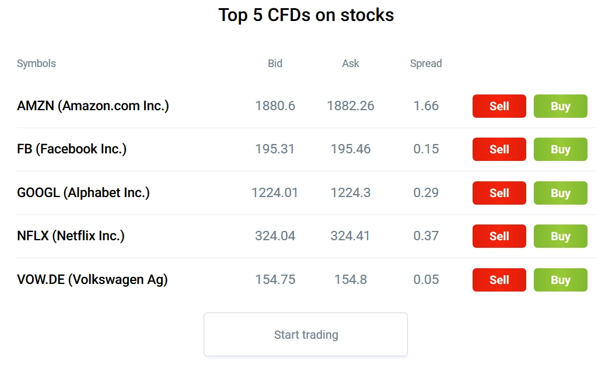Open GOOGL (Alphabet Inc.) symbol row
Image resolution: width=612 pixels, height=372 pixels.
click(x=83, y=192)
